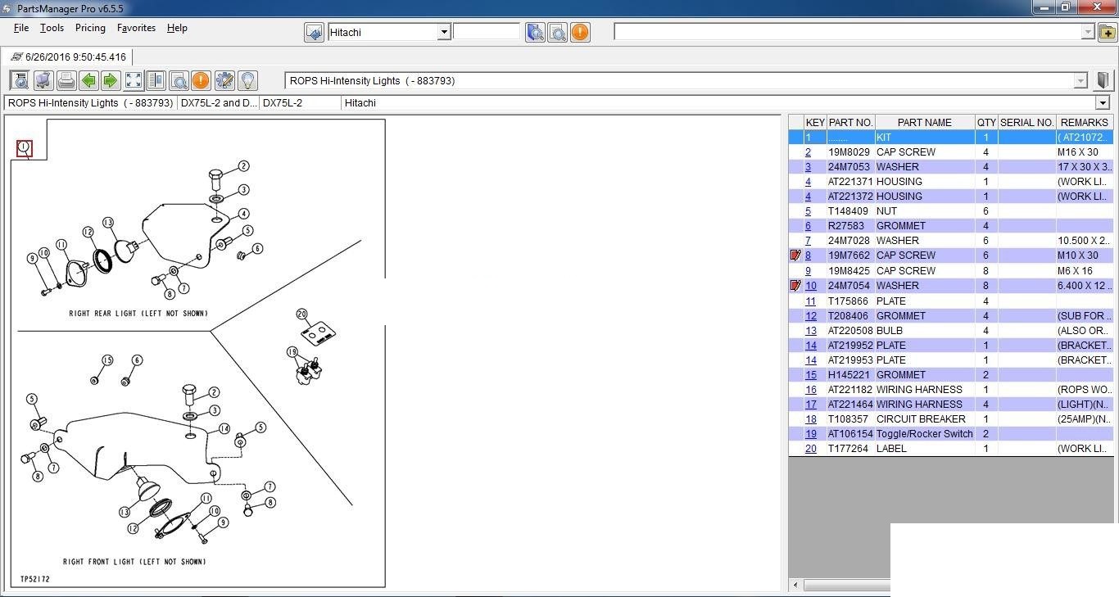Click breadcrumb ROPS Hi-Intensity Lights (-883793)
This screenshot has height=597, width=1119.
[x=90, y=103]
